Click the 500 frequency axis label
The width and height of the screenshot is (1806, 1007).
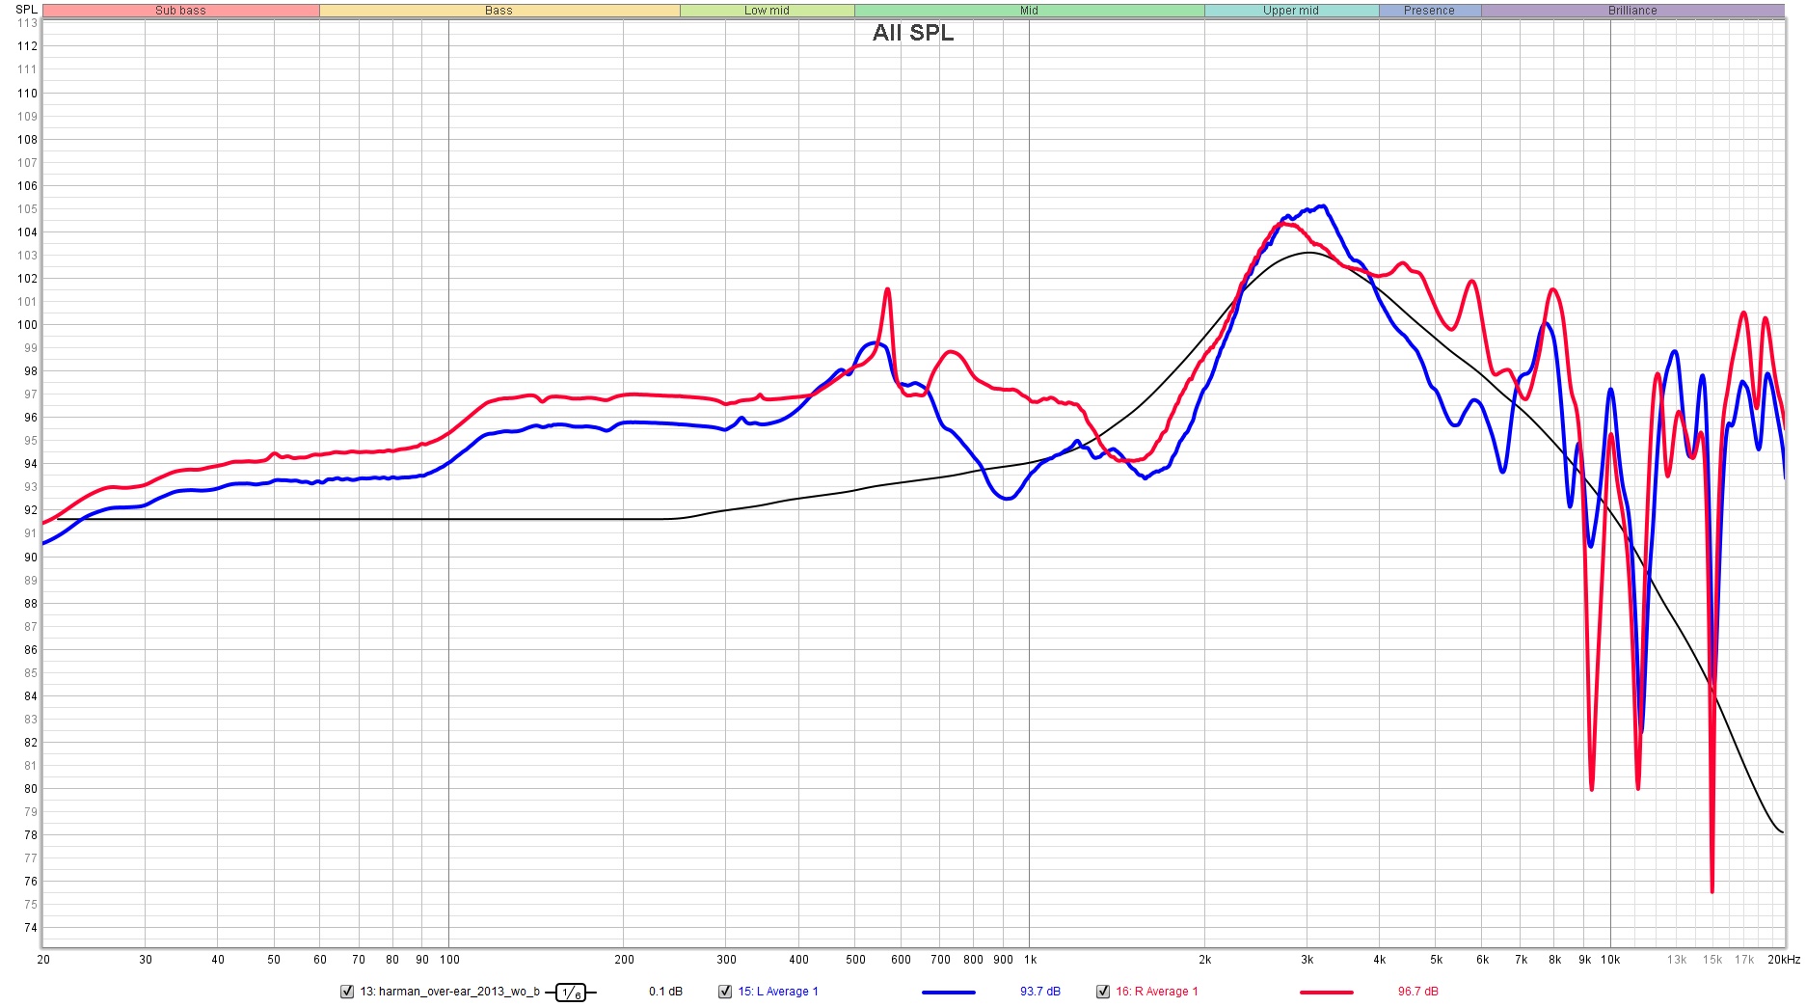856,960
